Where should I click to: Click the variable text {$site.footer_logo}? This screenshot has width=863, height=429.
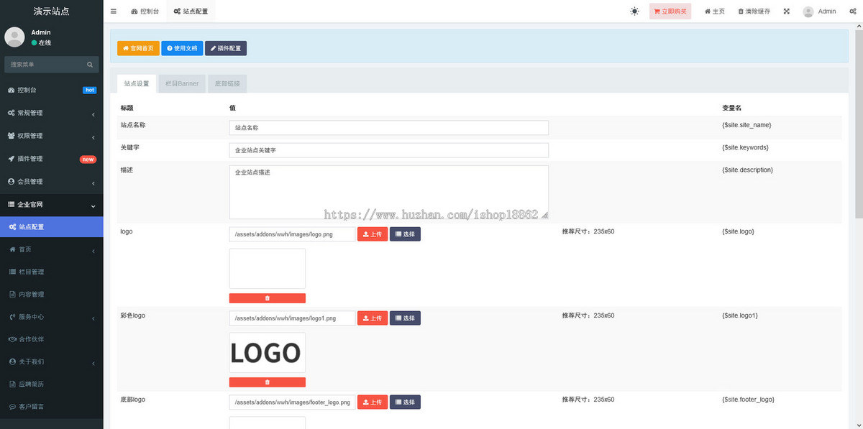pyautogui.click(x=748, y=400)
